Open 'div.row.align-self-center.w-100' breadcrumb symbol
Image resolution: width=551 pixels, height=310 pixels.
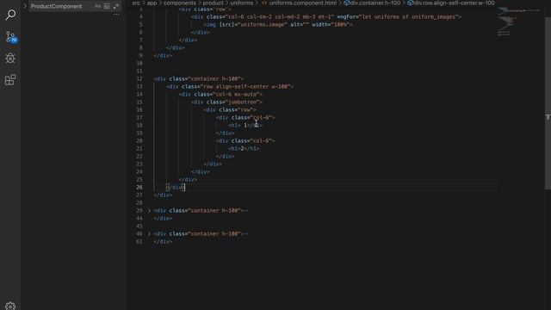click(x=451, y=3)
